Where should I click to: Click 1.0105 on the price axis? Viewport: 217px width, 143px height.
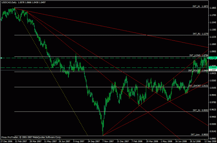[213, 88]
